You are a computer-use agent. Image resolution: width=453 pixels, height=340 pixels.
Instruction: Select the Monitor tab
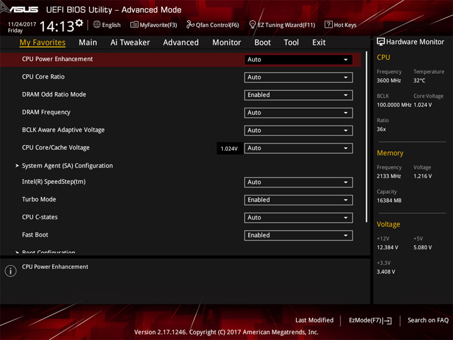(226, 43)
